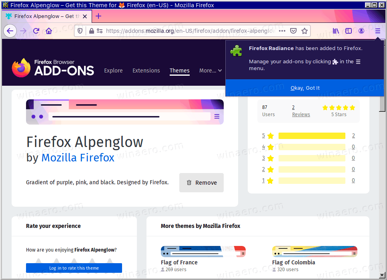The width and height of the screenshot is (387, 280).
Task: Reload the current page
Action: [36, 31]
